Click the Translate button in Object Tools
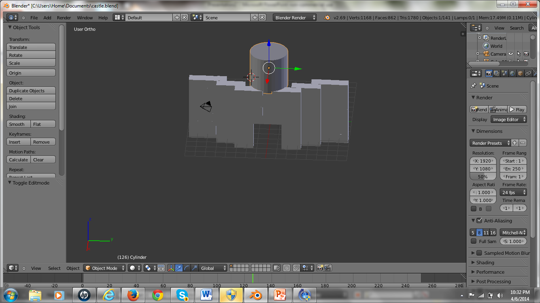This screenshot has height=303, width=540. (31, 47)
